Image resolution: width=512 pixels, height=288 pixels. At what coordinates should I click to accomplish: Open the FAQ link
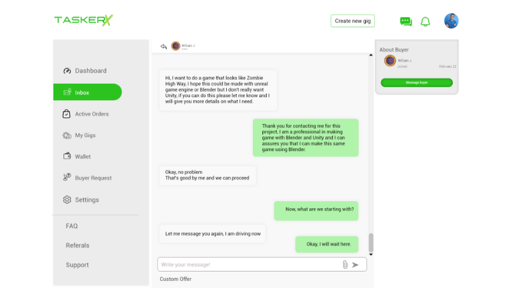coord(72,226)
